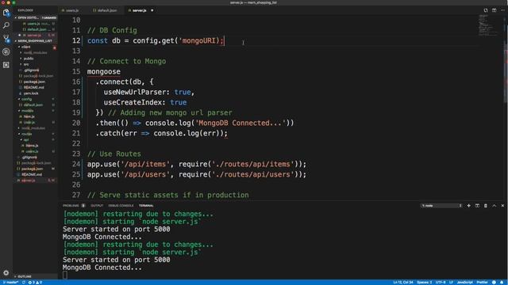Screen dimensions: 508x285
Task: Click the open changes icon in editor toolbar
Action: (x=485, y=10)
